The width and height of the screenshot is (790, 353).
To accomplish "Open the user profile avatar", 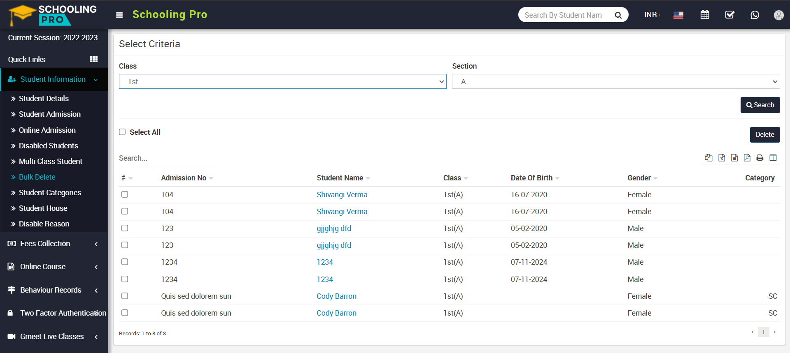I will pos(778,15).
